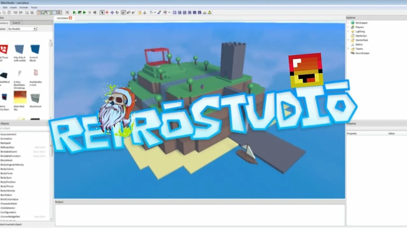Select Backpack in Objects list
The width and height of the screenshot is (407, 228).
[x=6, y=143]
